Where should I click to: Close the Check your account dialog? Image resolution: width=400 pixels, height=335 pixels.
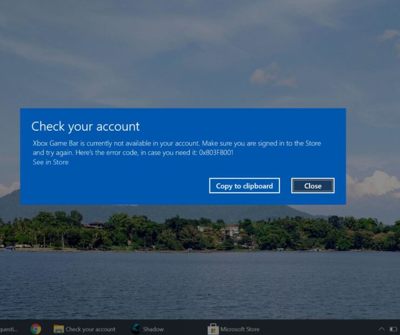pyautogui.click(x=313, y=186)
